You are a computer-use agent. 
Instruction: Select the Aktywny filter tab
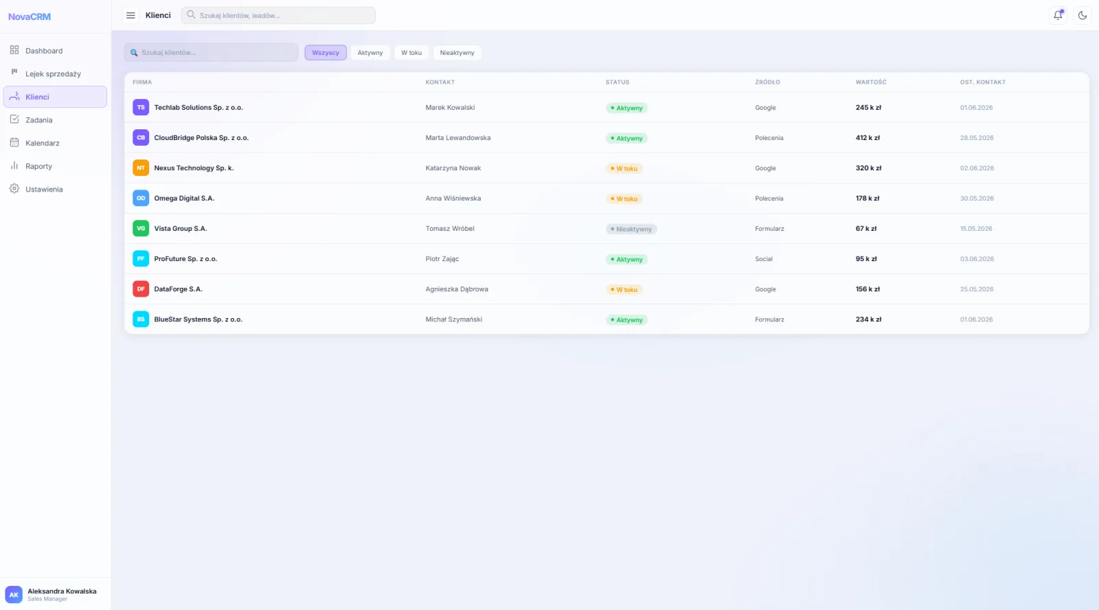pos(370,53)
